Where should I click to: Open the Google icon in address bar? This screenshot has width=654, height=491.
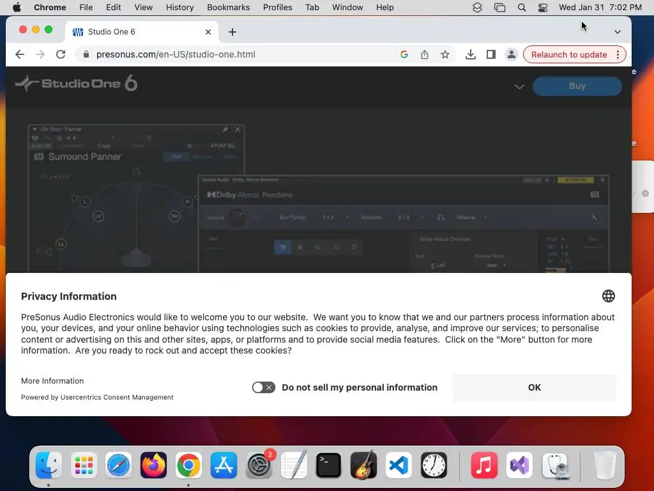(404, 54)
